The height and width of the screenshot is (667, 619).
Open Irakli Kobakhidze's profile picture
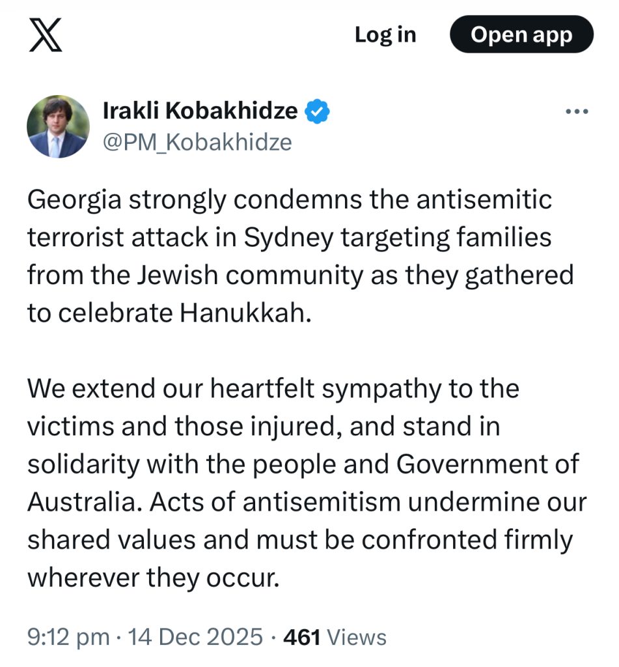point(58,127)
